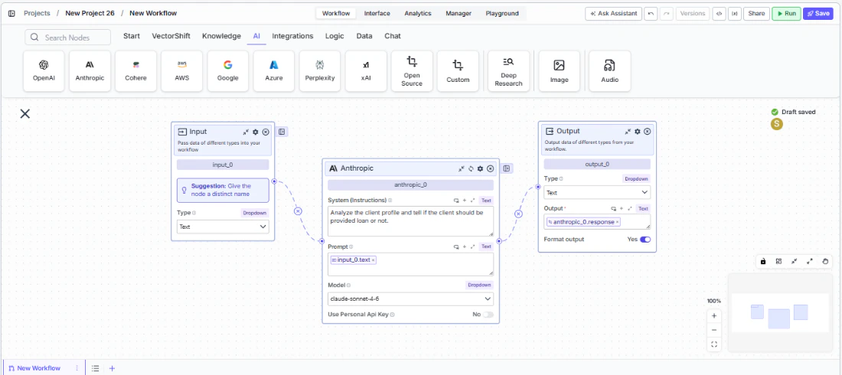Screen dimensions: 842x375
Task: Switch to the Manager tab
Action: point(459,14)
